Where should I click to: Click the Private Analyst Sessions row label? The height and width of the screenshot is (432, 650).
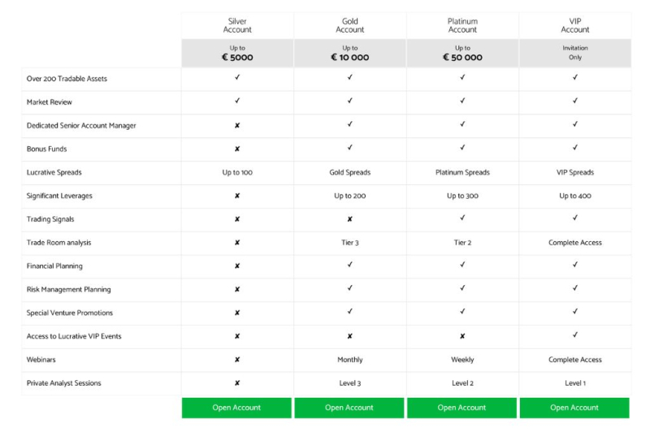tap(64, 383)
